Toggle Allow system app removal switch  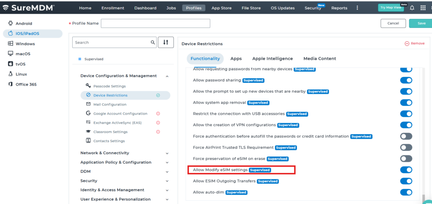406,103
